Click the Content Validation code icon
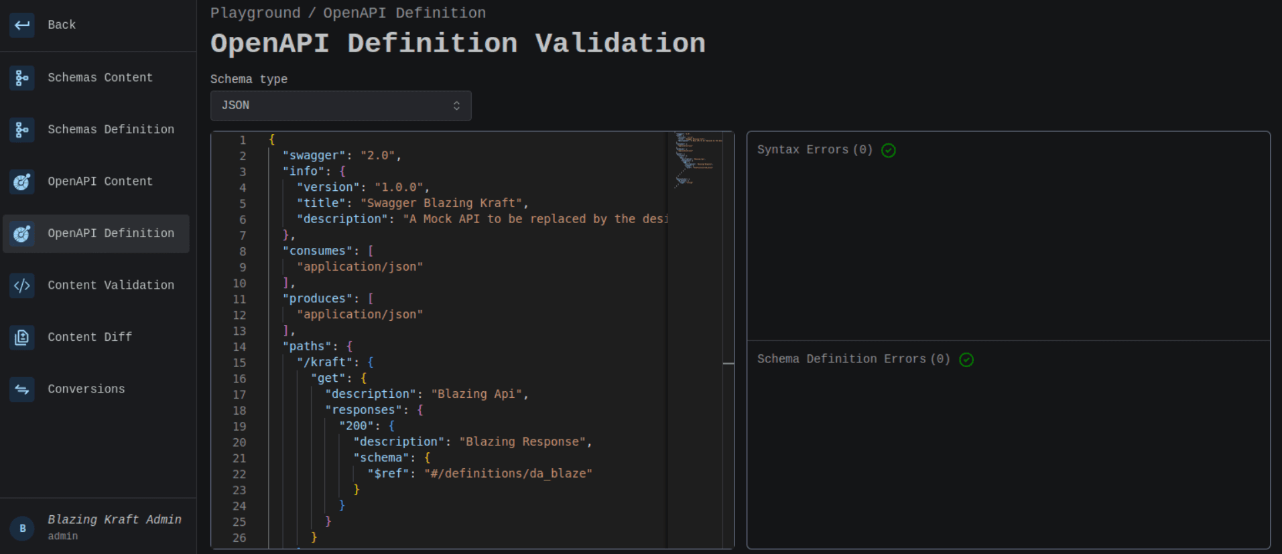Viewport: 1282px width, 554px height. pos(22,285)
